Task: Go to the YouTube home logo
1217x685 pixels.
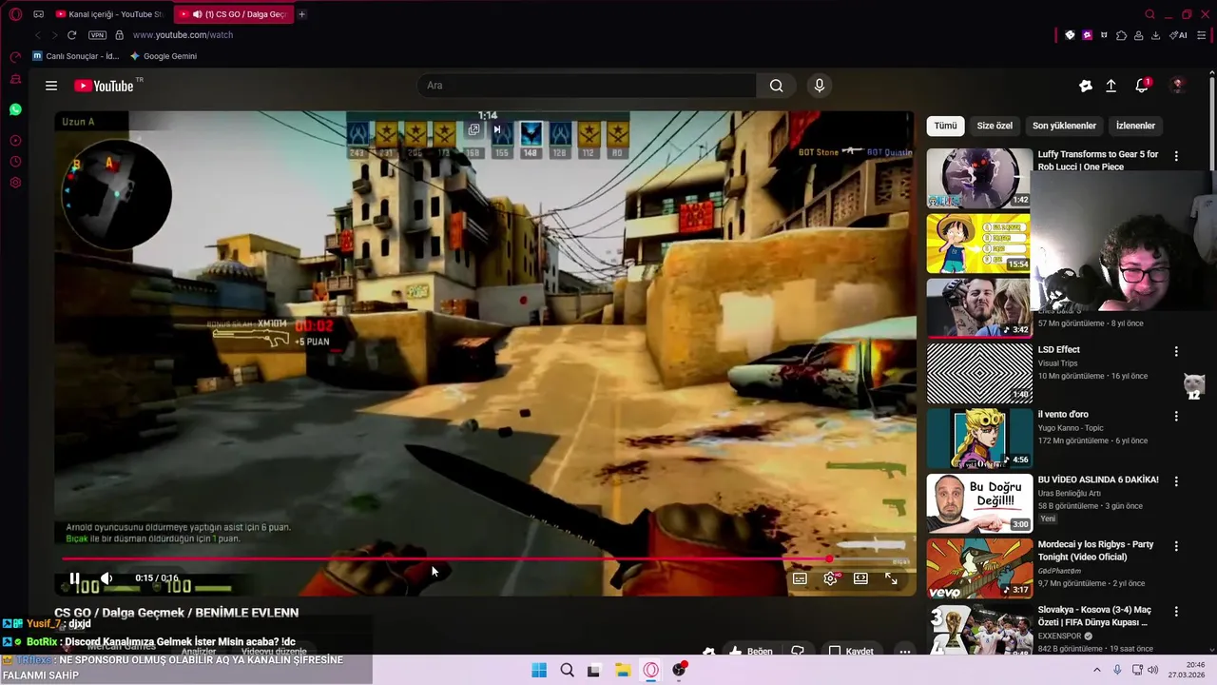Action: click(x=104, y=86)
